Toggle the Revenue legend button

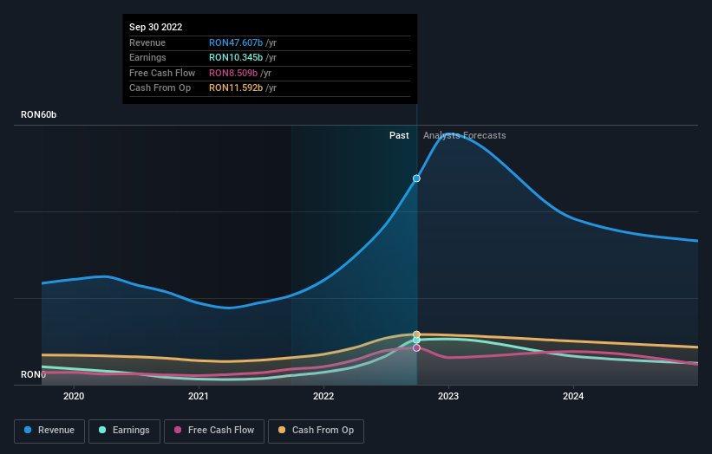[x=49, y=431]
